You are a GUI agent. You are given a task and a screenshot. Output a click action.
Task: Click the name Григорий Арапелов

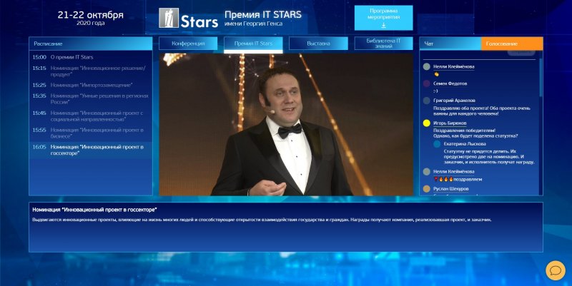[x=454, y=101]
